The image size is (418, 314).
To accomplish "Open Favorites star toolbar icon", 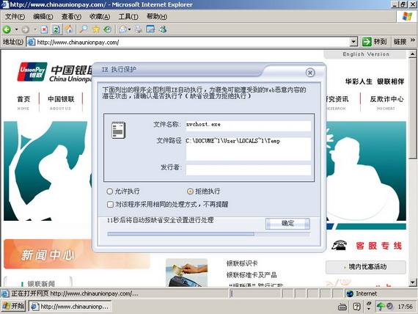I will (96, 29).
